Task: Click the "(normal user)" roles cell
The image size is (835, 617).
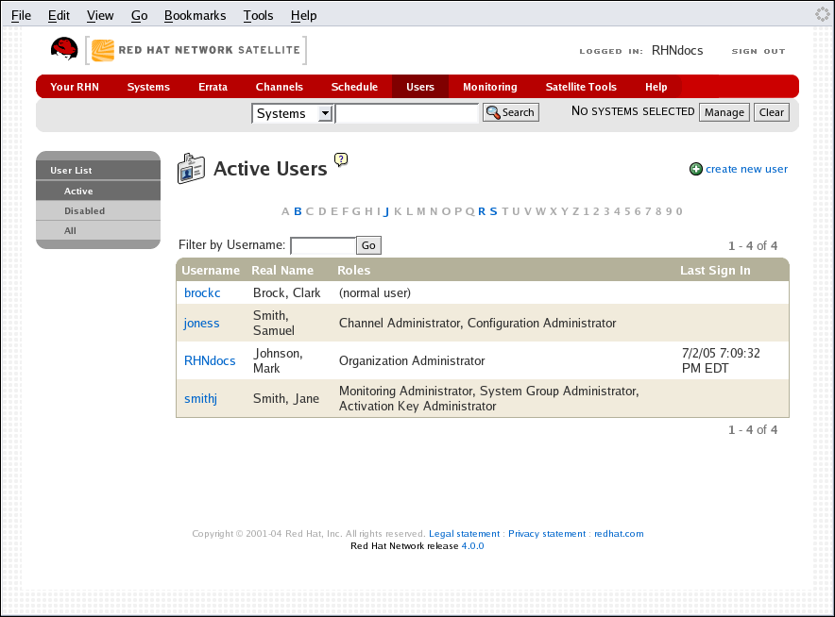Action: pos(374,293)
